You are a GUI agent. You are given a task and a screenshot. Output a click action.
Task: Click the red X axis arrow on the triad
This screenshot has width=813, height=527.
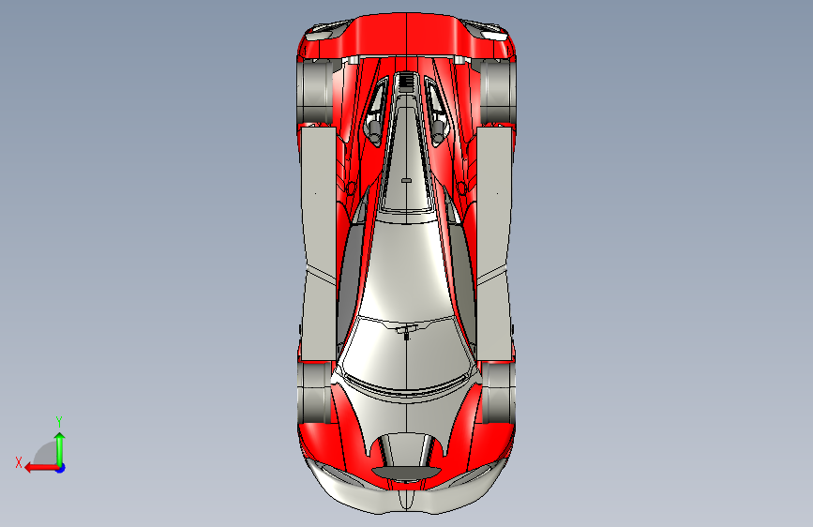click(x=41, y=468)
